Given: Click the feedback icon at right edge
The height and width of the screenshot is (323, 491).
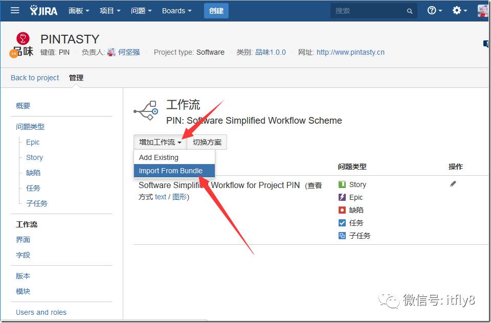Looking at the screenshot, I should click(486, 44).
